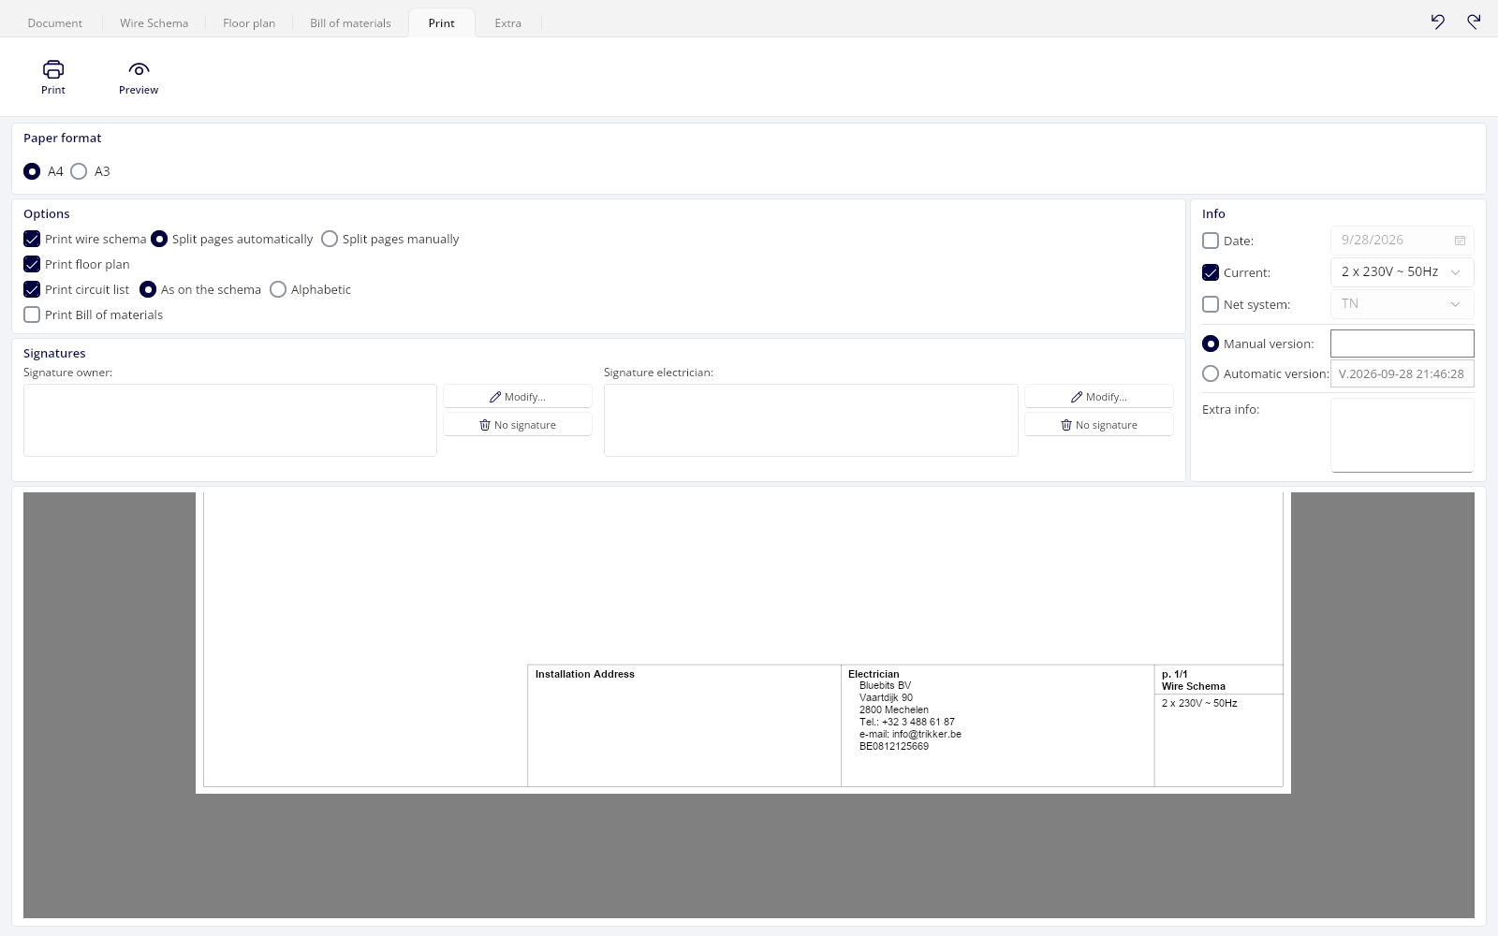Select A3 paper format

coord(79,171)
